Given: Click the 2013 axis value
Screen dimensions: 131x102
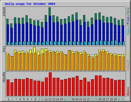Looking at the screenshot, I should coord(4,49).
